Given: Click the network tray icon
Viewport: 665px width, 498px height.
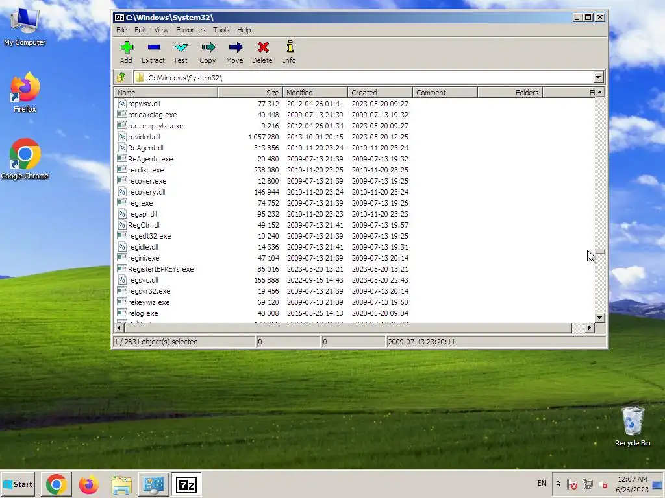Looking at the screenshot, I should [588, 484].
